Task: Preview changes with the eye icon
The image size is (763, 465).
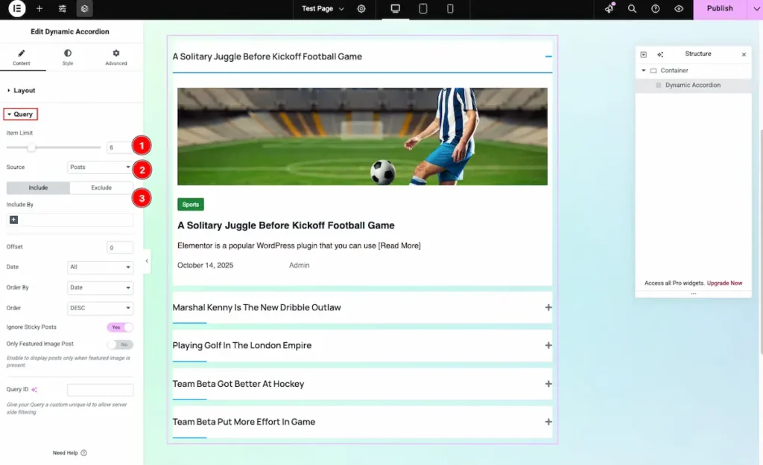Action: [678, 9]
